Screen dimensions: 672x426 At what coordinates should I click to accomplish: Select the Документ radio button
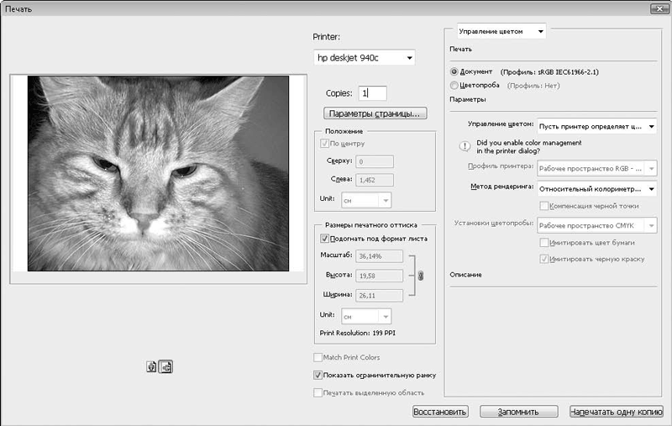454,72
